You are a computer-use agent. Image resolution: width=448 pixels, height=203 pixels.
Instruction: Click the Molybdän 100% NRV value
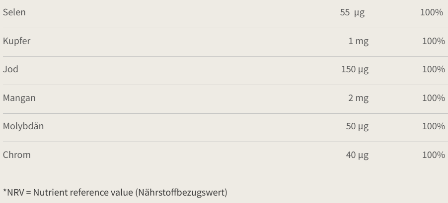tap(434, 126)
